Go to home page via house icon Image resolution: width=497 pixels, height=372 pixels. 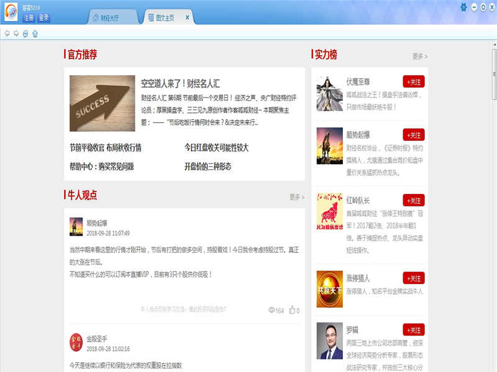click(x=35, y=33)
